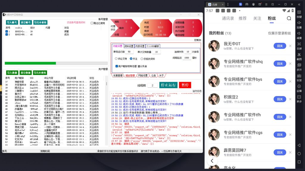This screenshot has height=171, width=305.
Task: Click the 多开 multi-instance icon
Action: pyautogui.click(x=299, y=65)
